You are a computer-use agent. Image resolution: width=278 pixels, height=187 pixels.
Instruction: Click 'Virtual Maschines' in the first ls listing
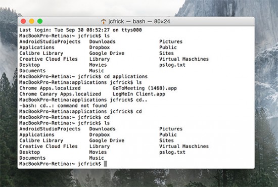[184, 59]
